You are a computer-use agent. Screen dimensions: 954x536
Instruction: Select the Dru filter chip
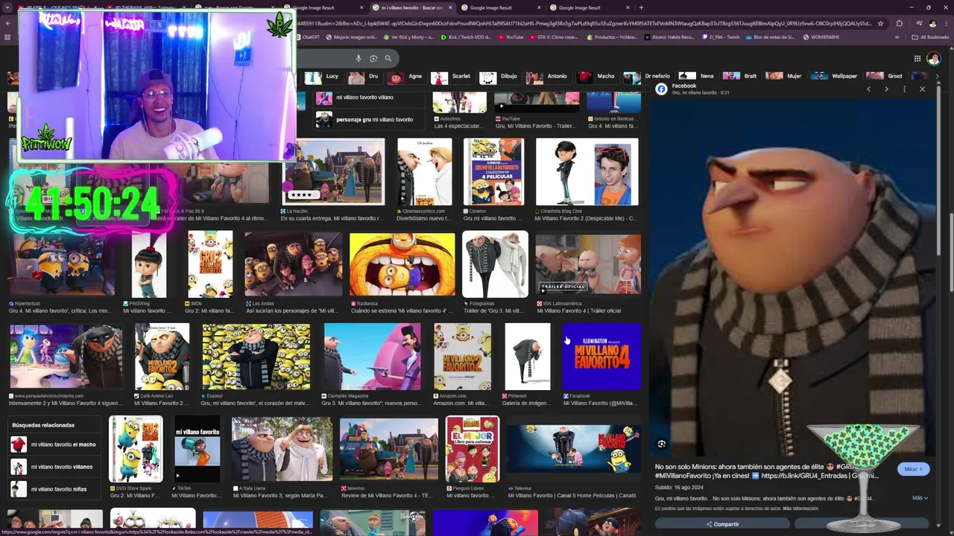(x=364, y=76)
